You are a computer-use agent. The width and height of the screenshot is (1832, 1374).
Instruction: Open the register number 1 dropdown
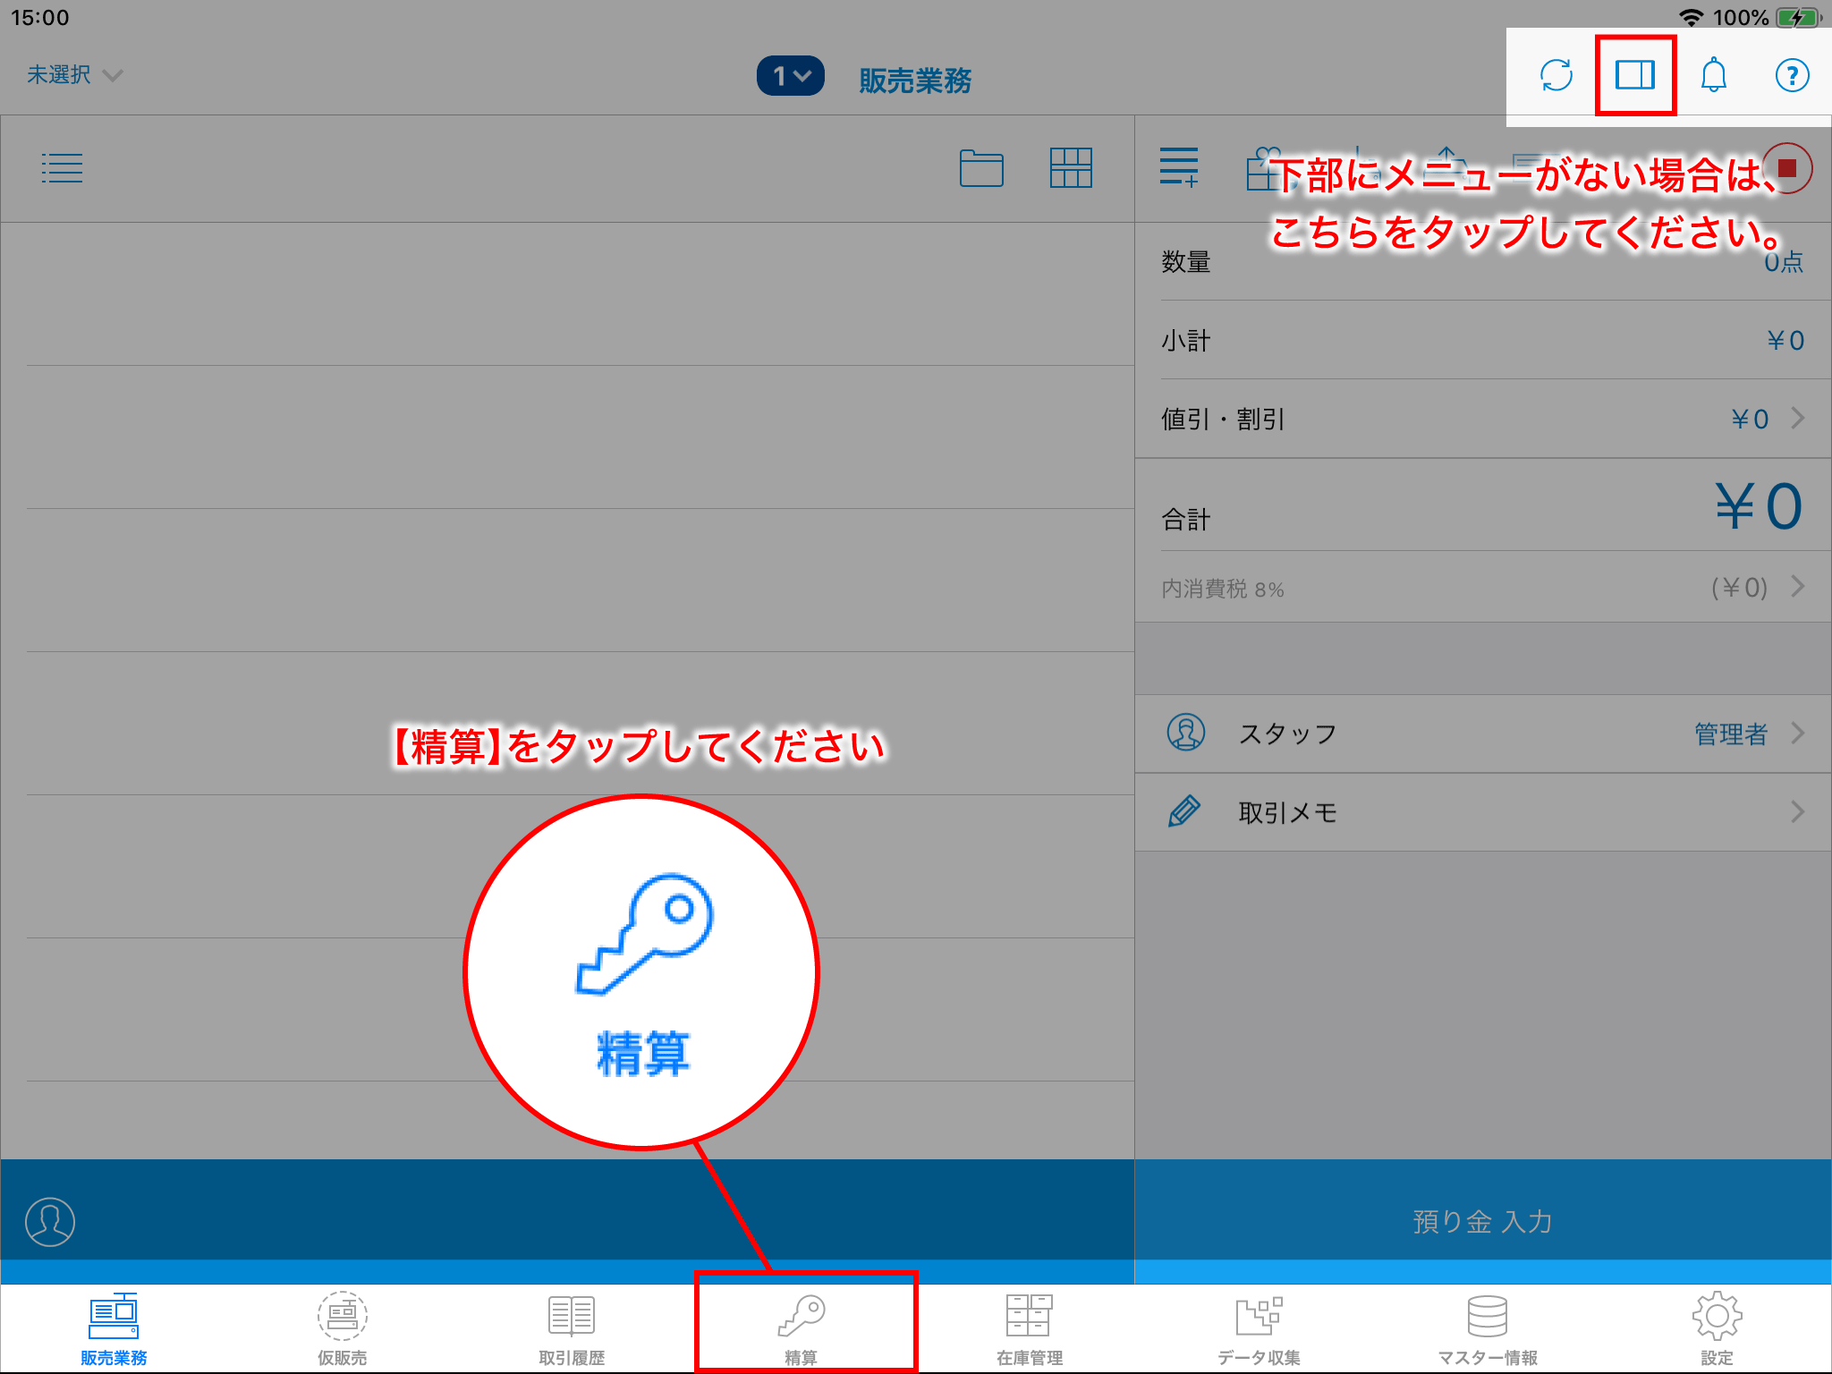791,76
